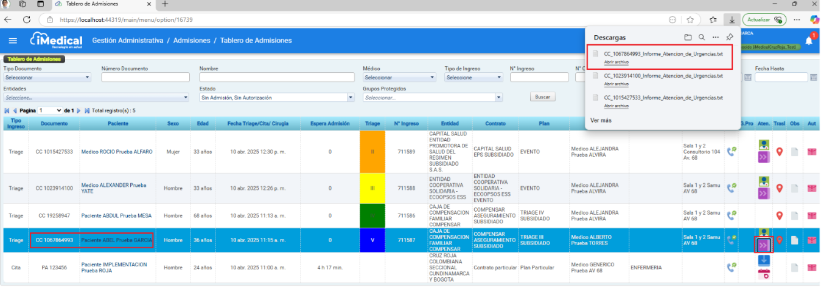Open the iMedical hamburger menu

[13, 41]
